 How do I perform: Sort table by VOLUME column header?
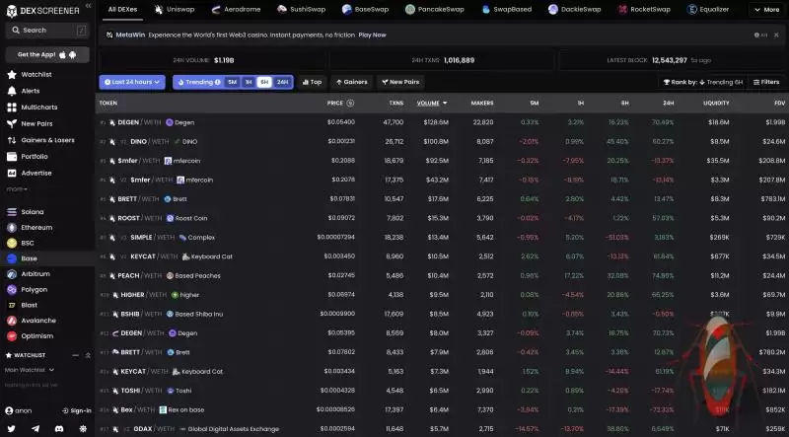coord(430,103)
